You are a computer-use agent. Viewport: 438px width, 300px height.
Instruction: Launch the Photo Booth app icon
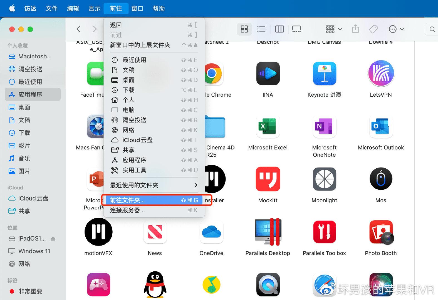click(381, 232)
